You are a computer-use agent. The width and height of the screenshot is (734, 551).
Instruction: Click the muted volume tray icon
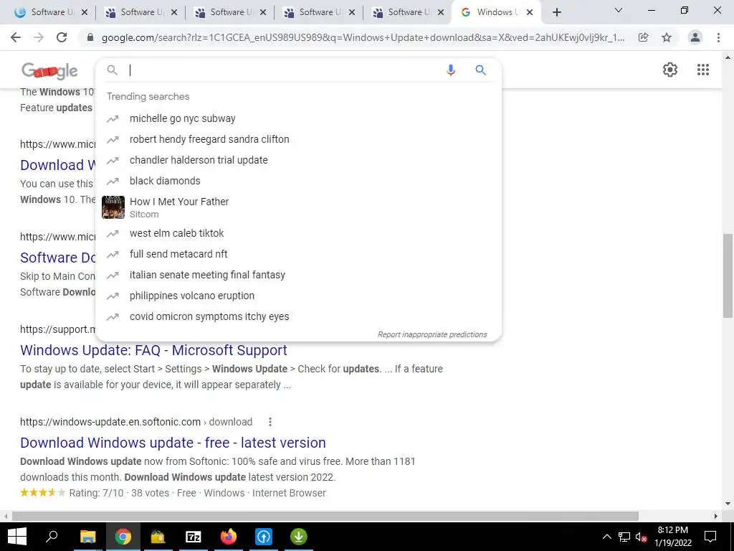click(642, 537)
